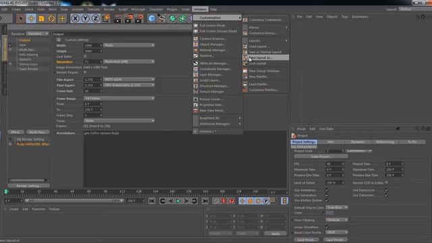Open the Width units Pixels dropdown

tap(129, 45)
